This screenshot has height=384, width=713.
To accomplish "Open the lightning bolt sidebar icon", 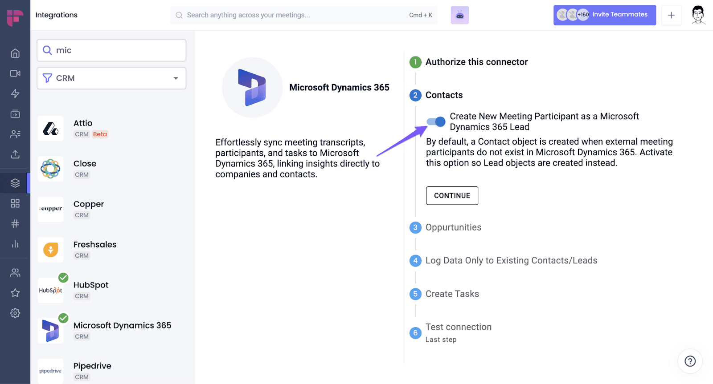I will tap(15, 93).
